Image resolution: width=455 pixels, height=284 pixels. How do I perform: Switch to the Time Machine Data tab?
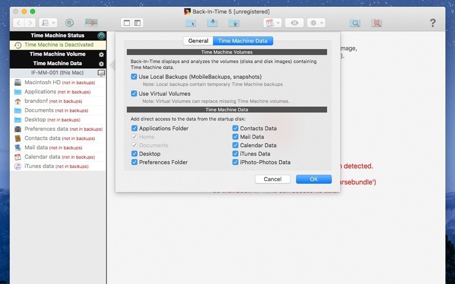(x=243, y=41)
